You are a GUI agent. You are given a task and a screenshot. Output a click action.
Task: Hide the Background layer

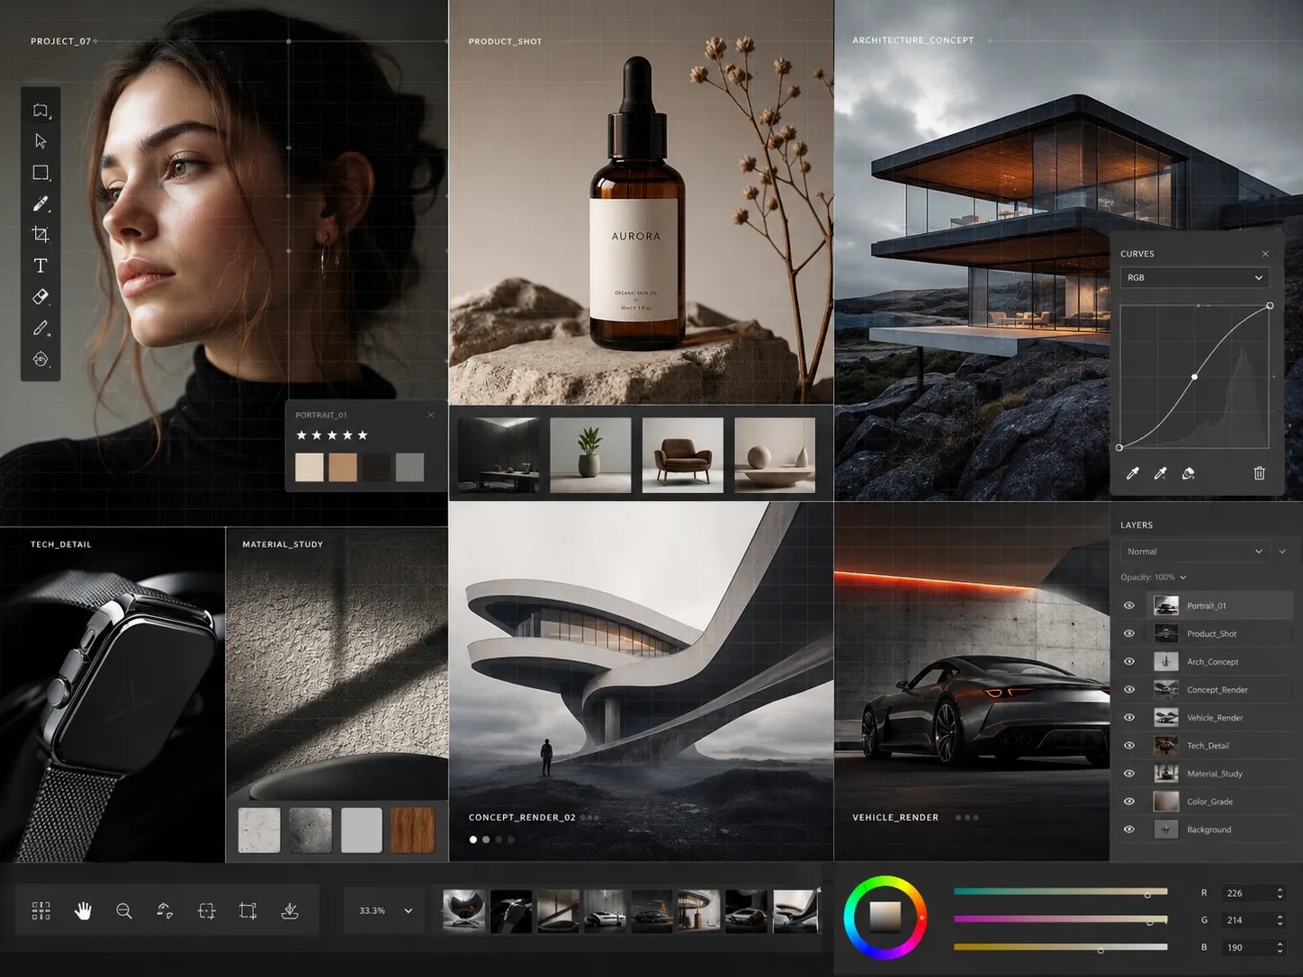point(1128,829)
